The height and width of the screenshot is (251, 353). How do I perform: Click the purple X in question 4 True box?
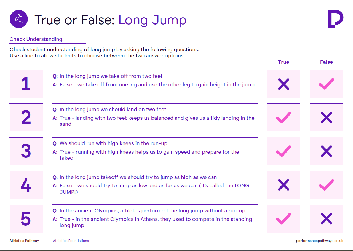tap(284, 185)
